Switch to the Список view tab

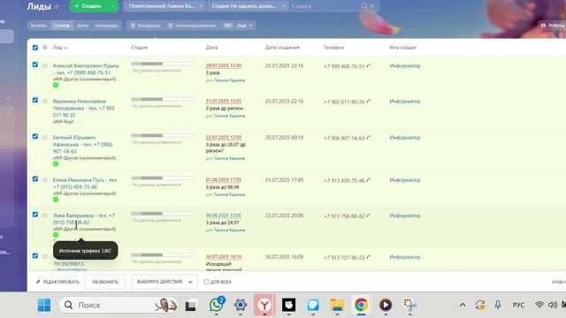tap(62, 26)
